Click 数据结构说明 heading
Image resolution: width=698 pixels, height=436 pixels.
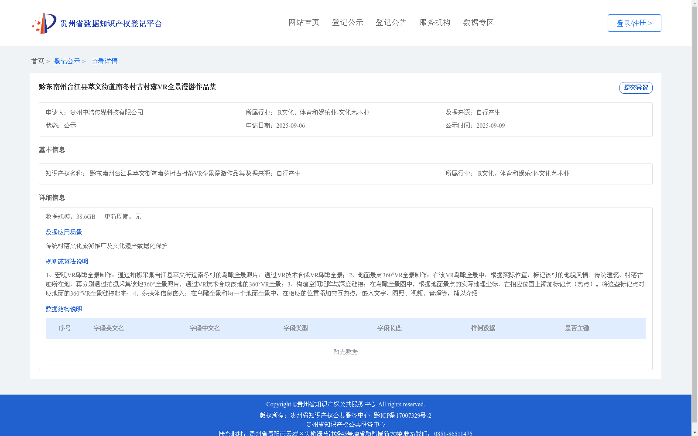point(64,309)
